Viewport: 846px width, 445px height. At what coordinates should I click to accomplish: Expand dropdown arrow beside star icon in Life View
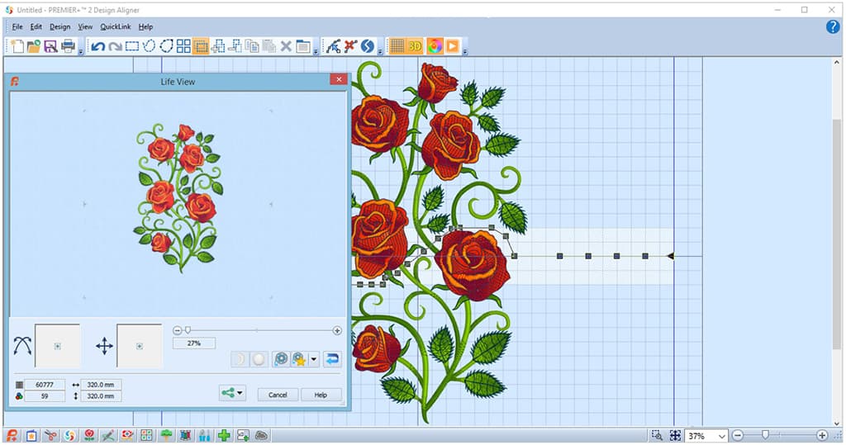314,359
